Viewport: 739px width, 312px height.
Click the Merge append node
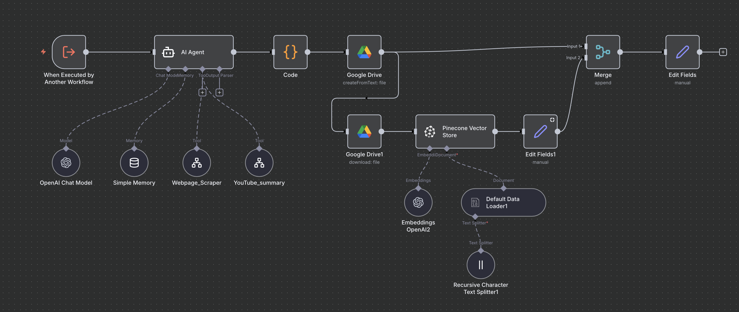click(602, 52)
